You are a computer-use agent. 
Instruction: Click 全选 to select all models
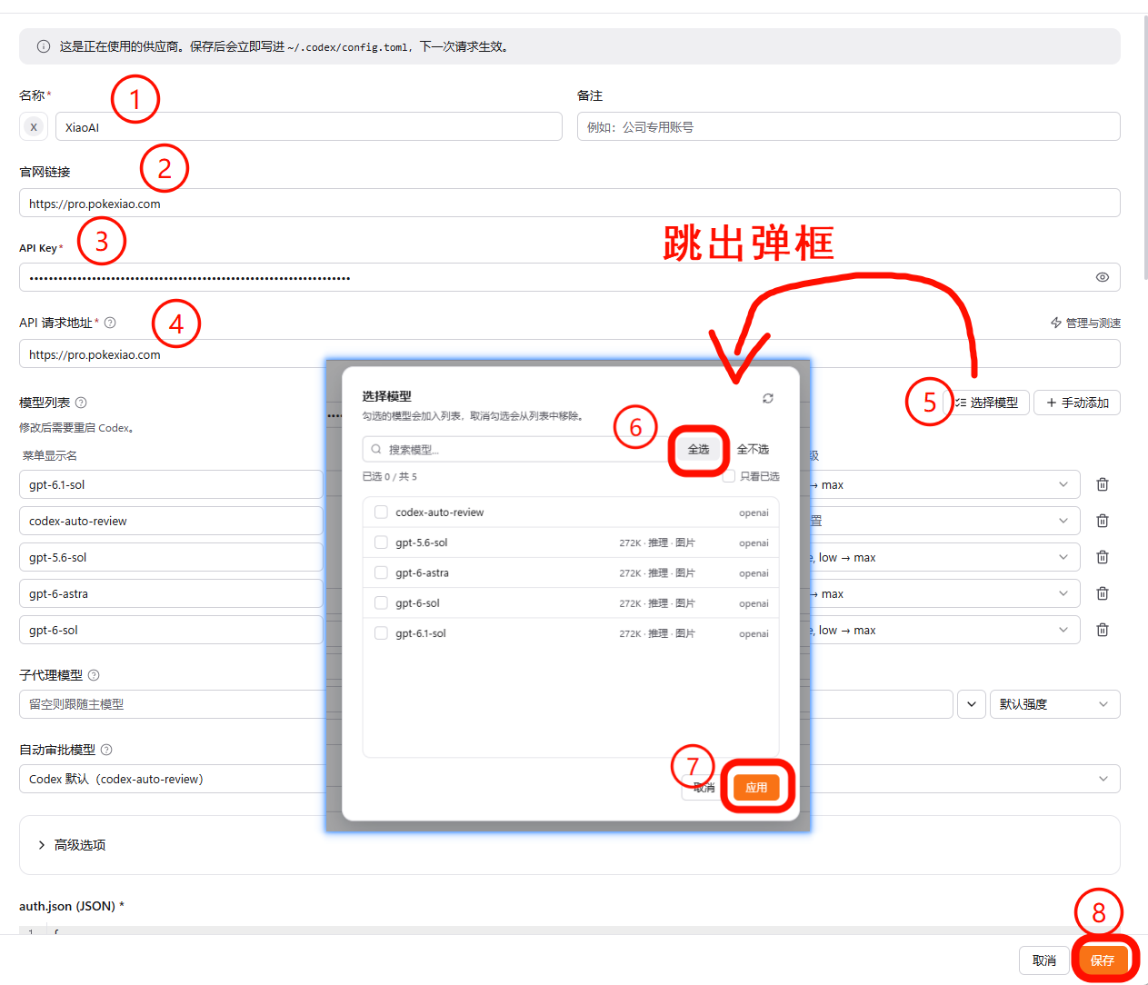click(698, 450)
